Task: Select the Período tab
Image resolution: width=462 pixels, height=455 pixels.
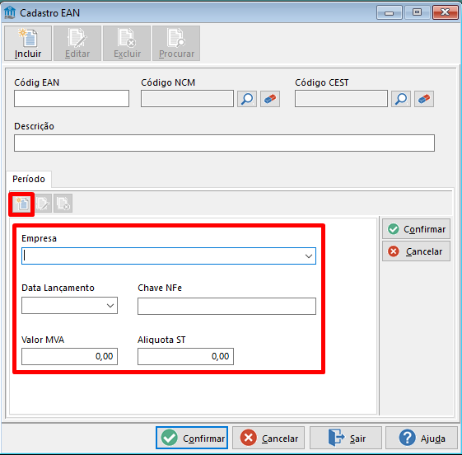Action: 29,179
